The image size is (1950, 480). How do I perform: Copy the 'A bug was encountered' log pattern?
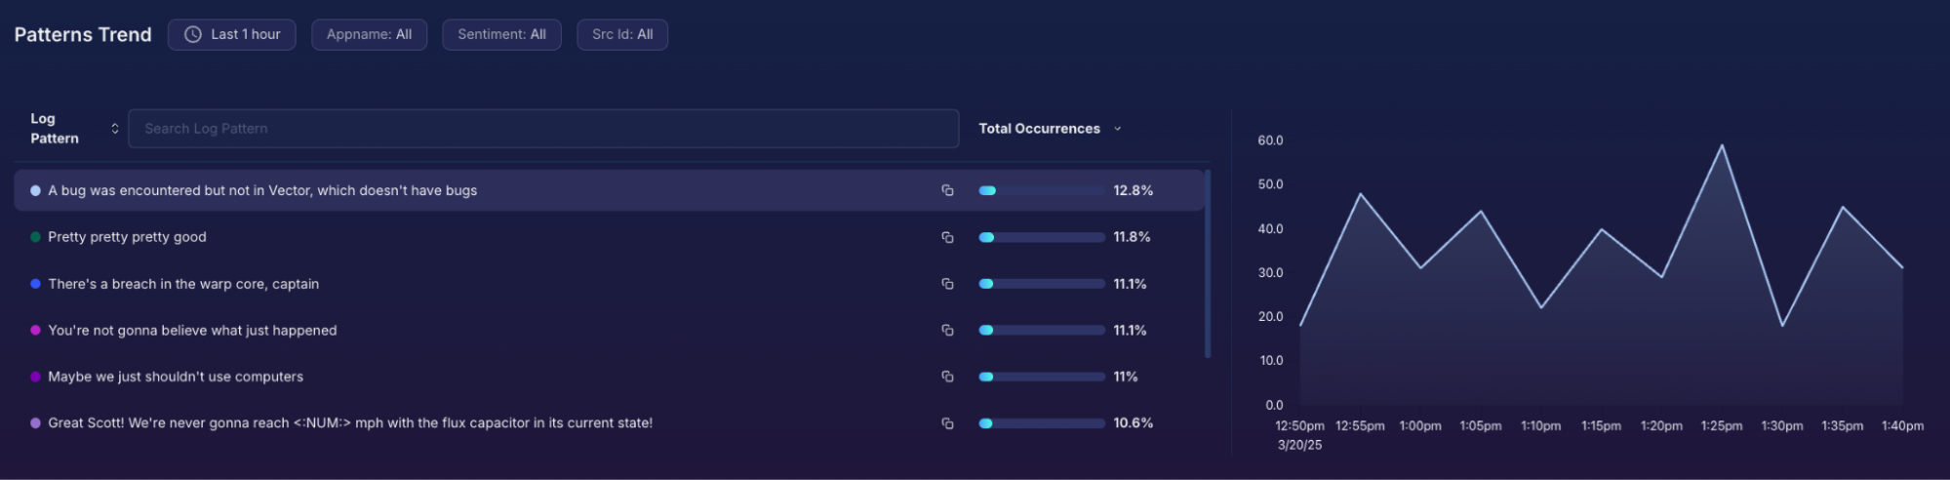[x=946, y=190]
